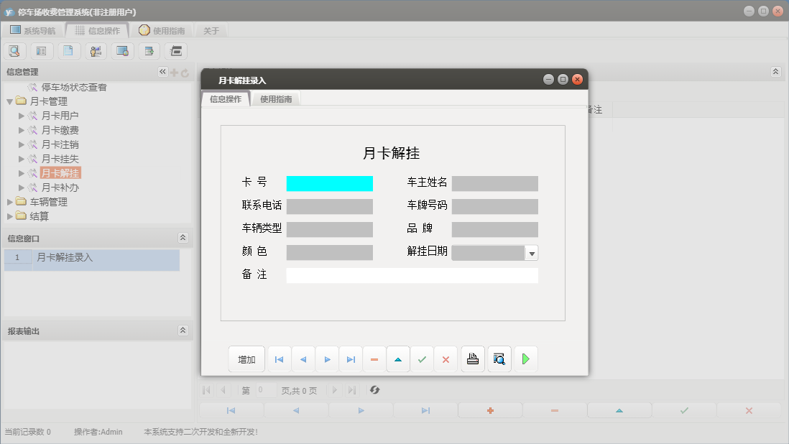Image resolution: width=789 pixels, height=444 pixels.
Task: Collapse the 信息窗口 panel
Action: 183,237
